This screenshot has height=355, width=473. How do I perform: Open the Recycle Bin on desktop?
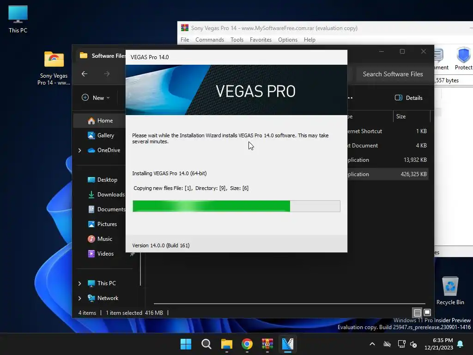point(450,291)
